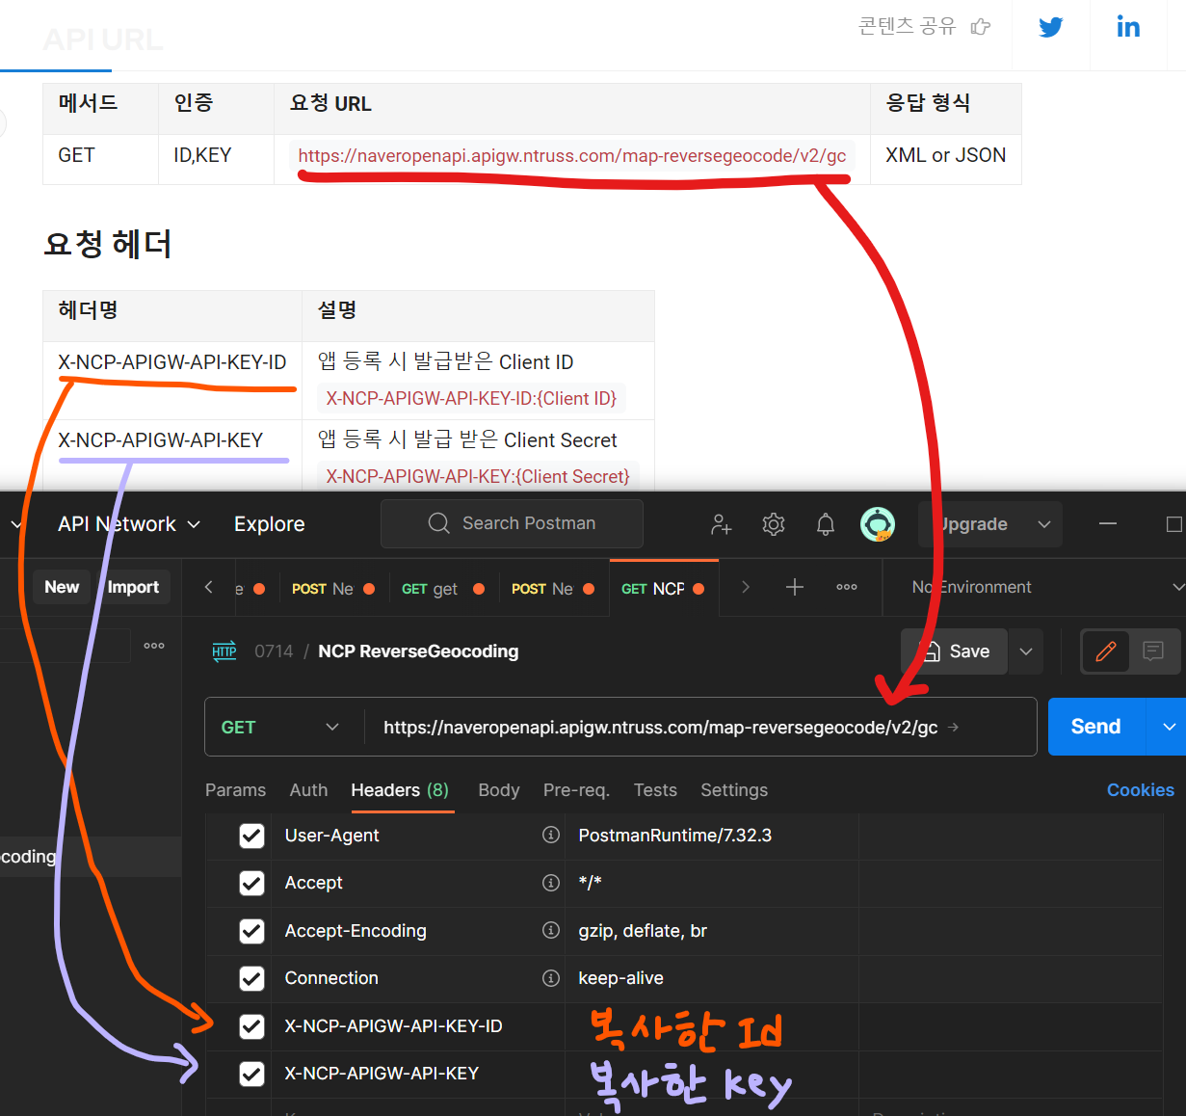This screenshot has height=1116, width=1186.
Task: Switch to the second POST Ne tab
Action: [553, 589]
